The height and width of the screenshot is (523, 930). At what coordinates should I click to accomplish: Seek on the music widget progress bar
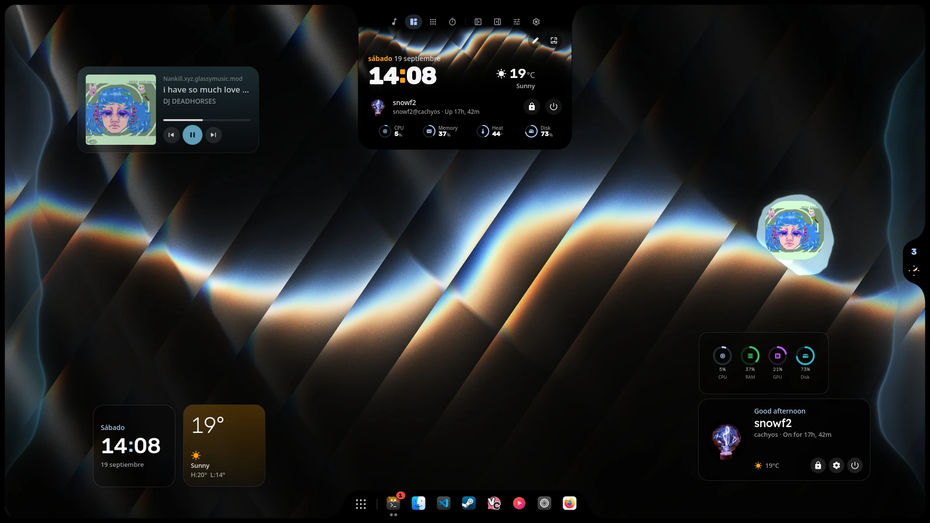[207, 120]
